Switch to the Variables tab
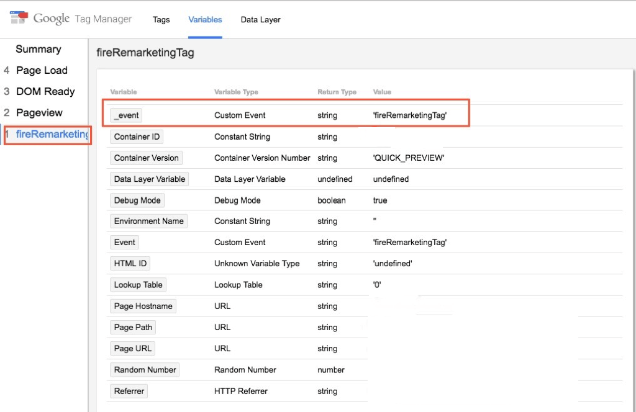Viewport: 636px width, 412px height. pyautogui.click(x=205, y=19)
